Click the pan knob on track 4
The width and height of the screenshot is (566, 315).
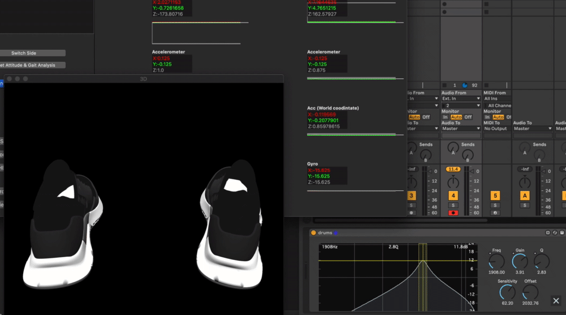click(x=453, y=181)
